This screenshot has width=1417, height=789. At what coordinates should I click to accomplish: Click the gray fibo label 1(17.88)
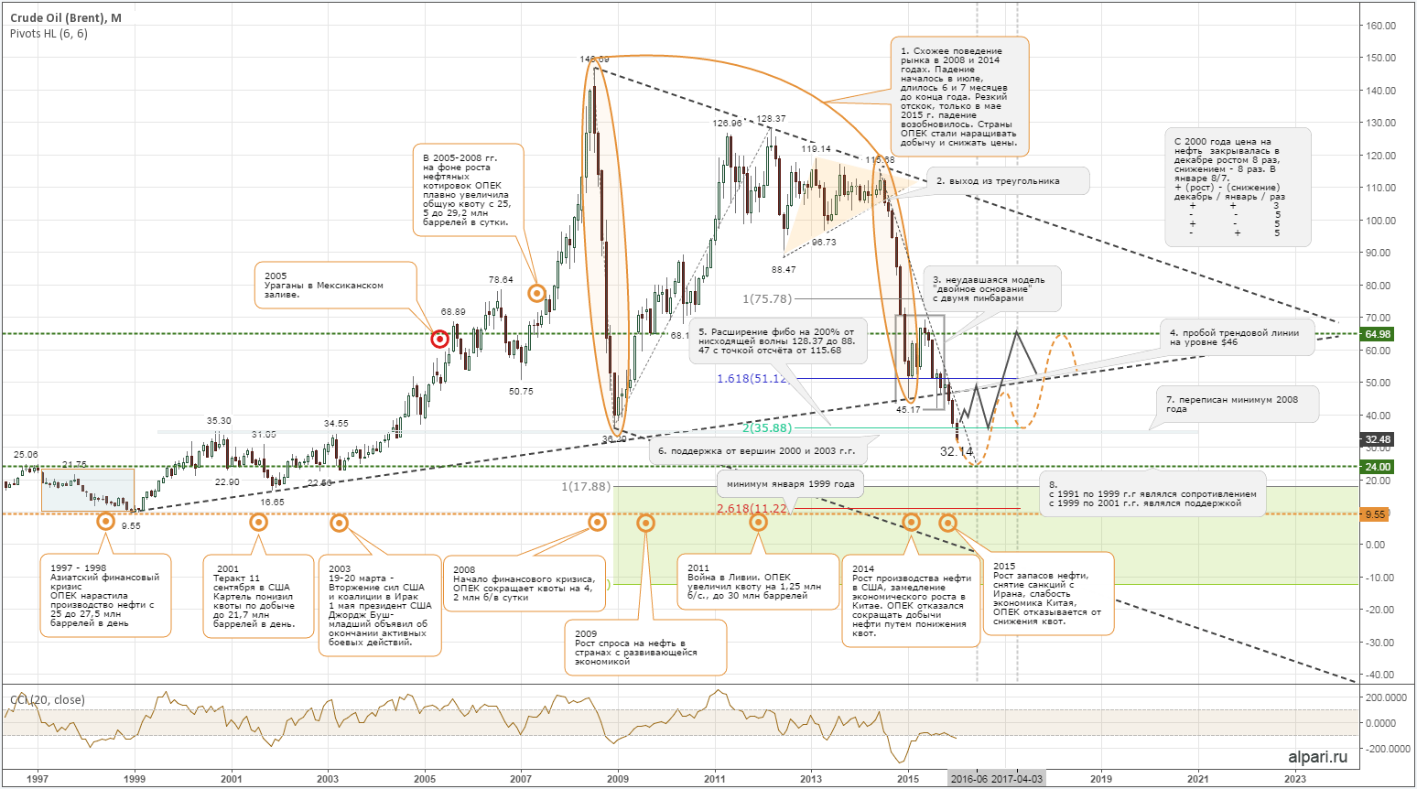tap(586, 486)
